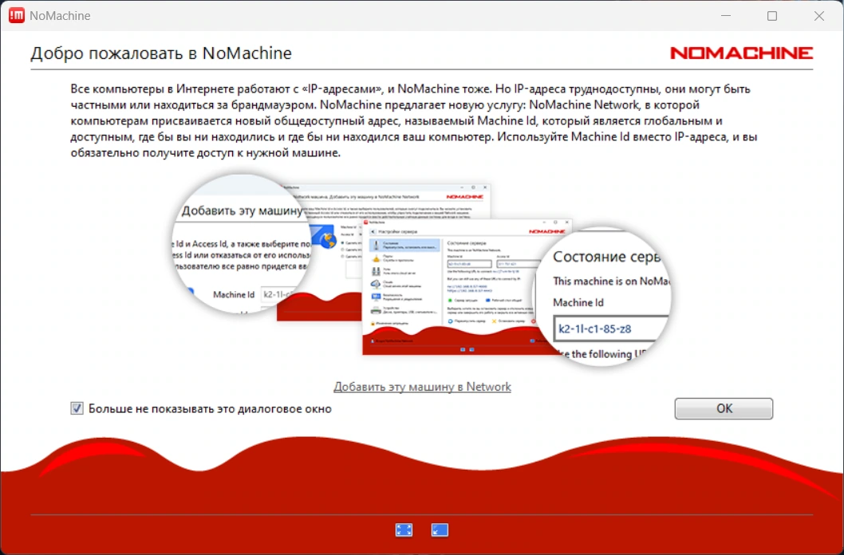Click the 'Добавить эту машину' magnified circle text
This screenshot has height=555, width=844.
pyautogui.click(x=242, y=211)
